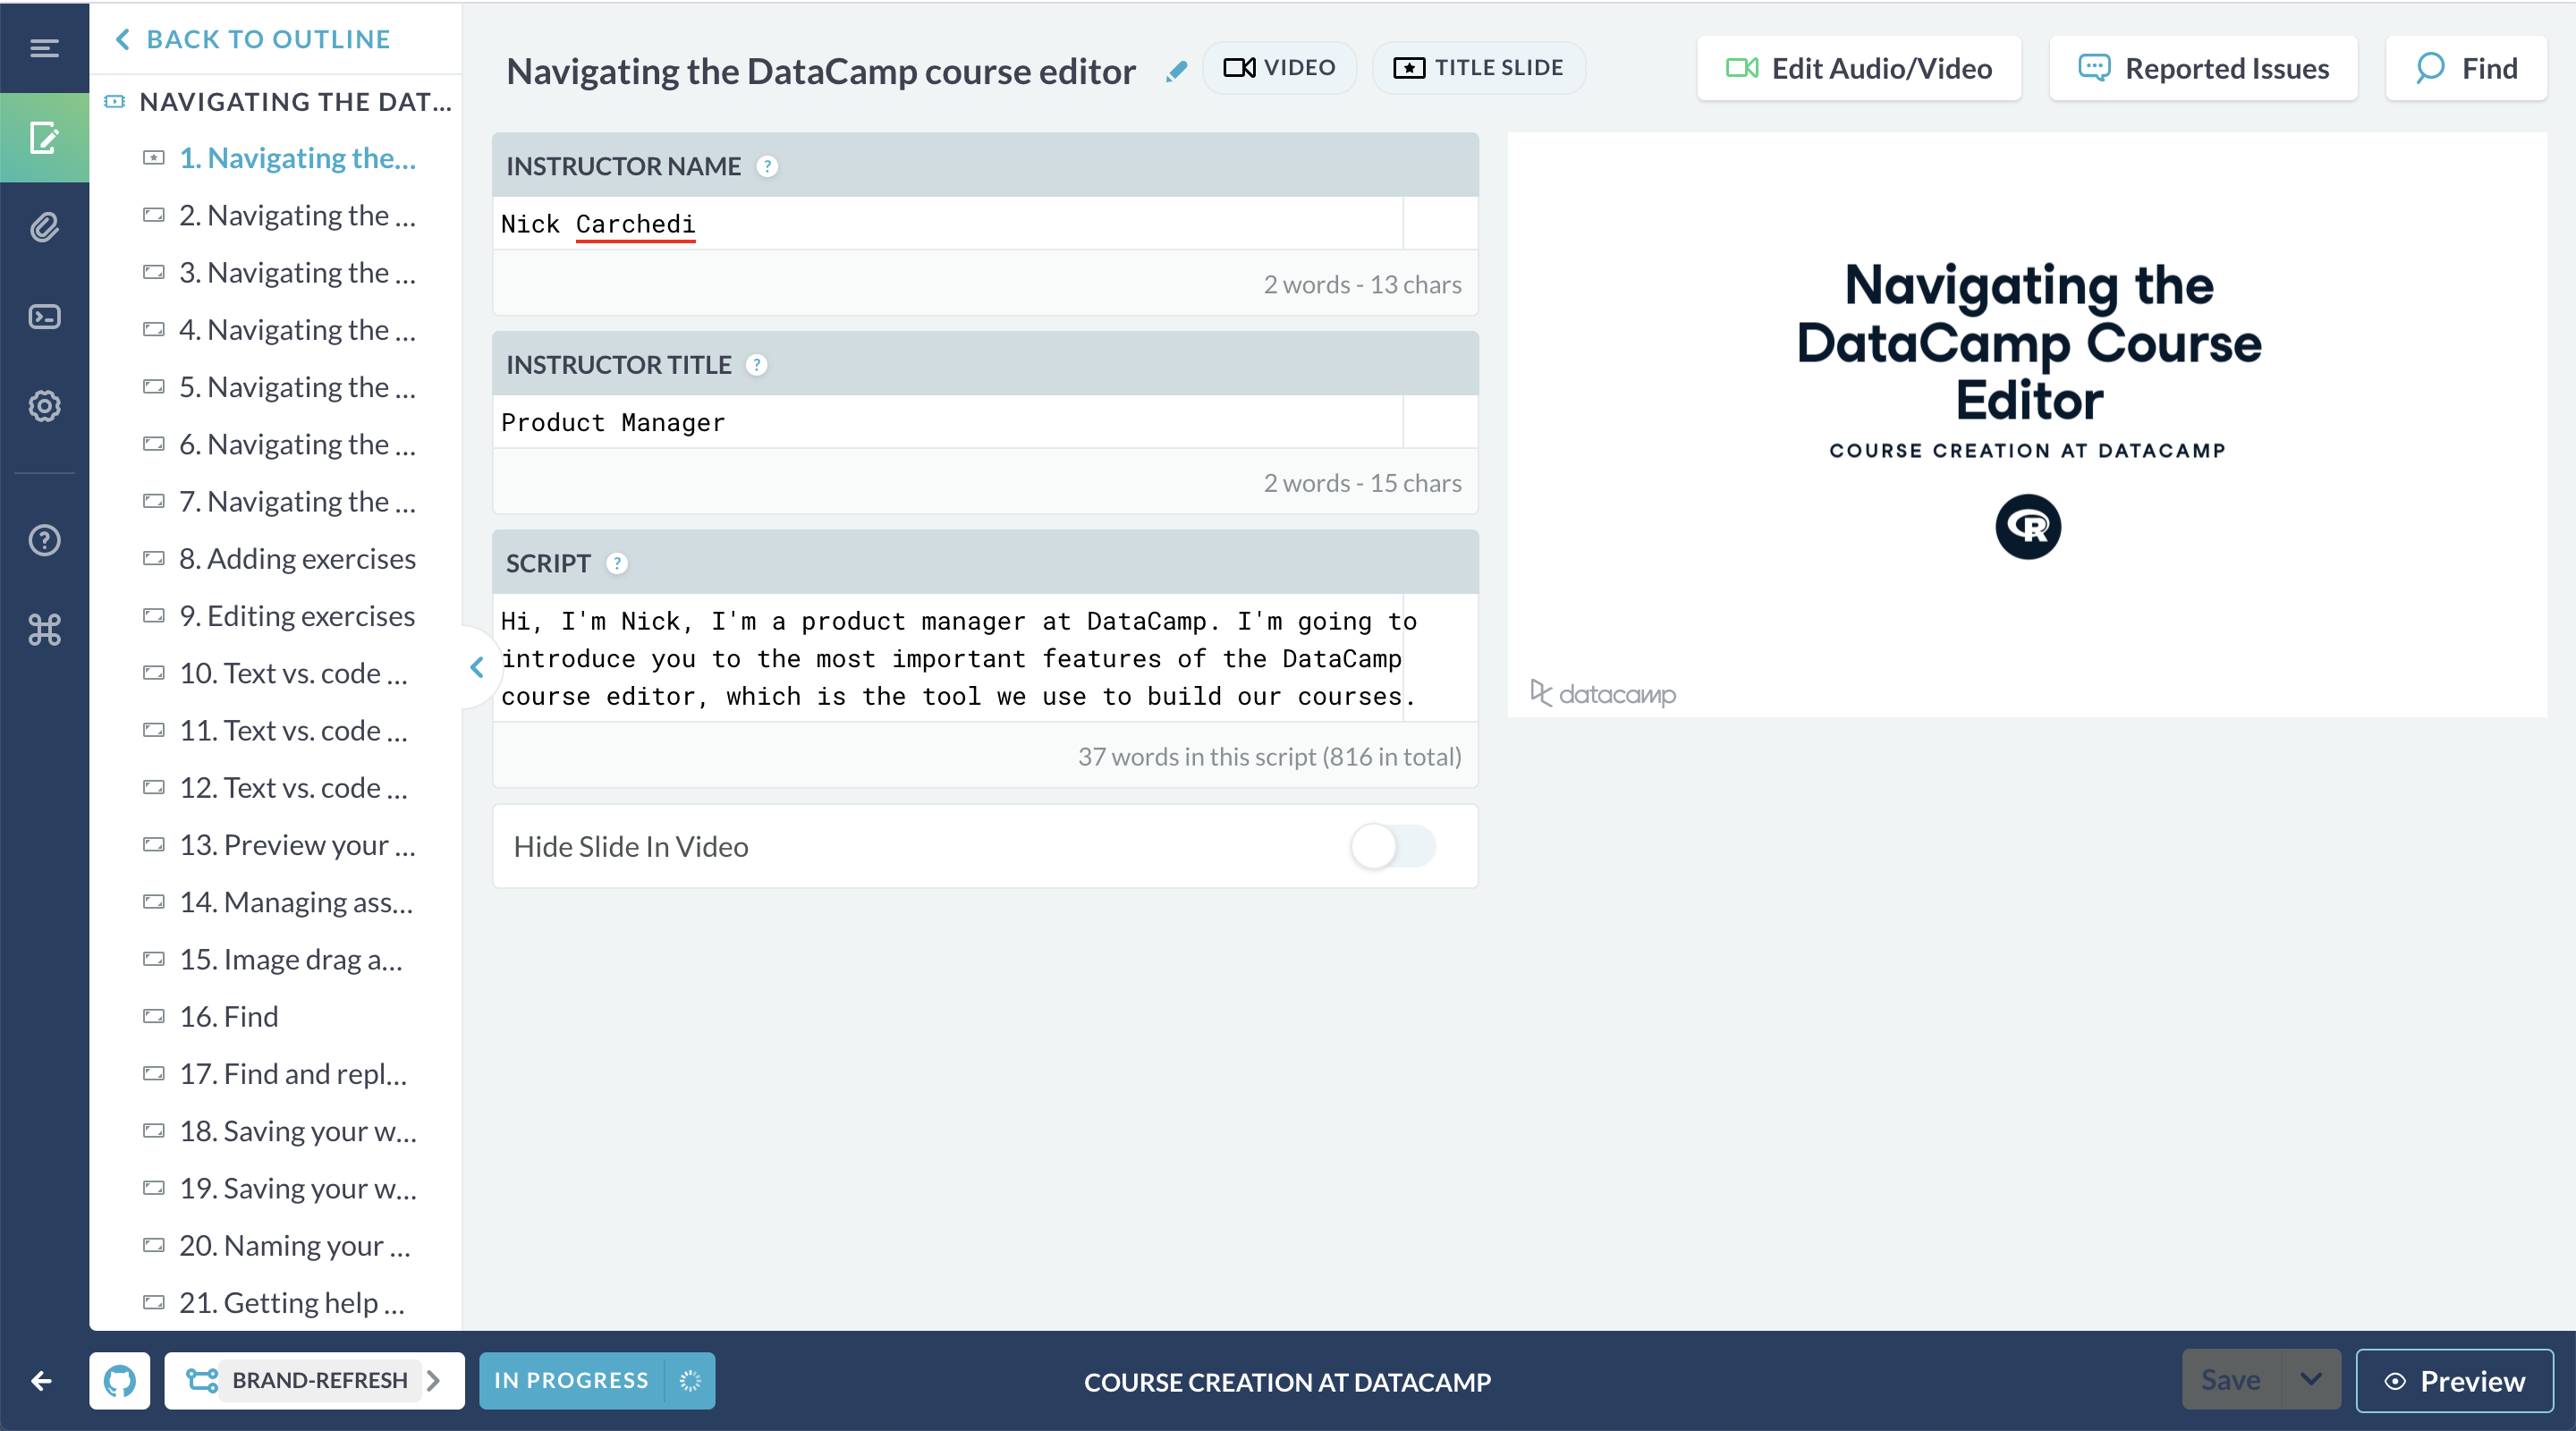Open the GitHub repository icon
The image size is (2576, 1431).
point(120,1380)
